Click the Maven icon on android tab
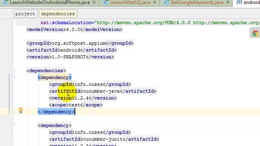Viewport: 260px width, 146px height. pyautogui.click(x=239, y=2)
